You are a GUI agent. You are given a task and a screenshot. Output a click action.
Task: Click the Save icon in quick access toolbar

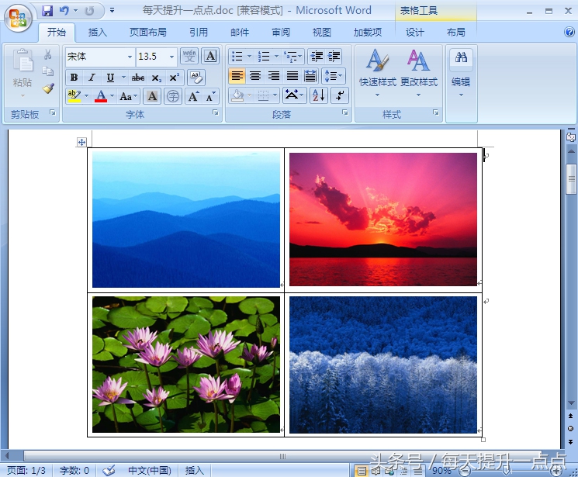tap(47, 11)
